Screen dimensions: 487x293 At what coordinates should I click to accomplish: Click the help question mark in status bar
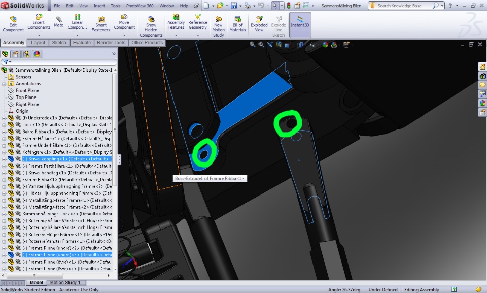pos(454,289)
